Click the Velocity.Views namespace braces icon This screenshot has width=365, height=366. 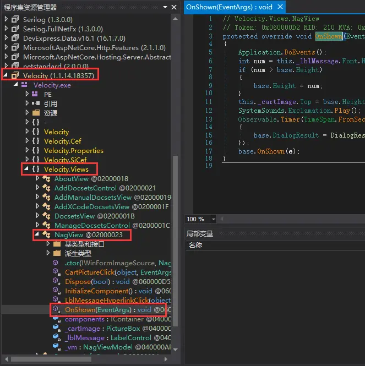(x=36, y=169)
